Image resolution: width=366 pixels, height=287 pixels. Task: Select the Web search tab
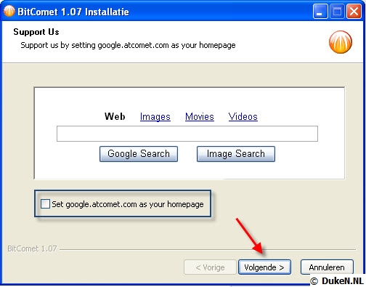115,116
